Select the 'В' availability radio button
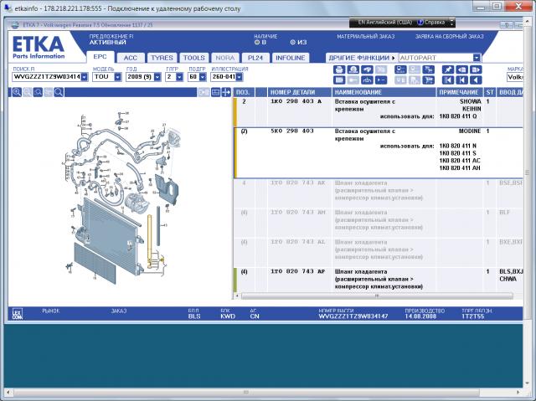This screenshot has width=536, height=401. coord(257,43)
